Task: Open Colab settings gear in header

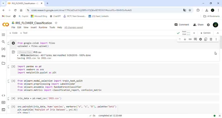Action: pyautogui.click(x=208, y=25)
